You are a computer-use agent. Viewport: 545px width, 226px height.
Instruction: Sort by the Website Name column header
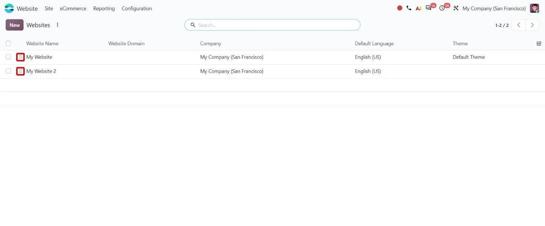point(42,44)
